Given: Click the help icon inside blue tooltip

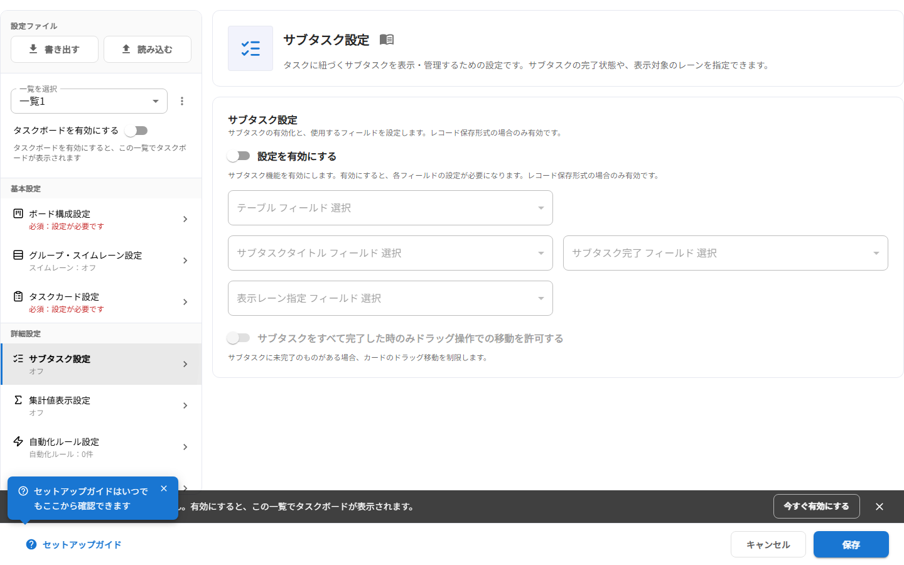Looking at the screenshot, I should click(x=23, y=491).
